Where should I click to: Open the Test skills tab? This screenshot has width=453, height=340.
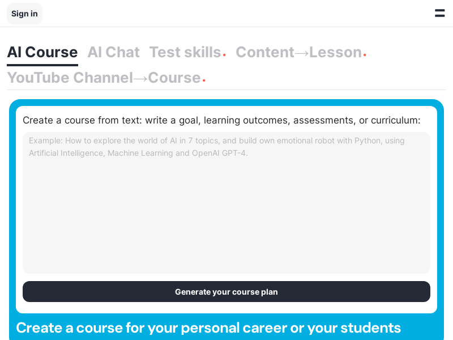click(185, 52)
